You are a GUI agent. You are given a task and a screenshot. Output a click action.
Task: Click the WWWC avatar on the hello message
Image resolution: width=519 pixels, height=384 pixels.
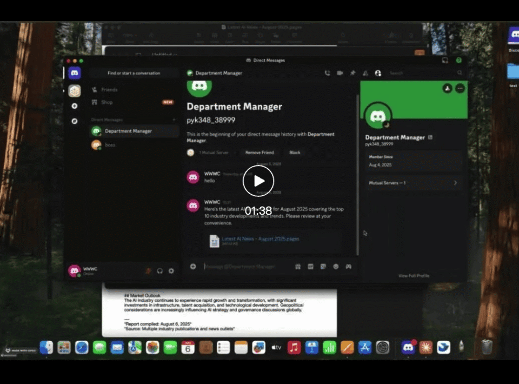coord(193,177)
